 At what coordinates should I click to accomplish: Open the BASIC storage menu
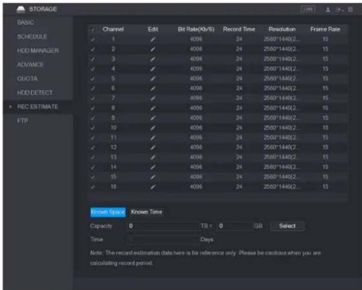tap(26, 23)
